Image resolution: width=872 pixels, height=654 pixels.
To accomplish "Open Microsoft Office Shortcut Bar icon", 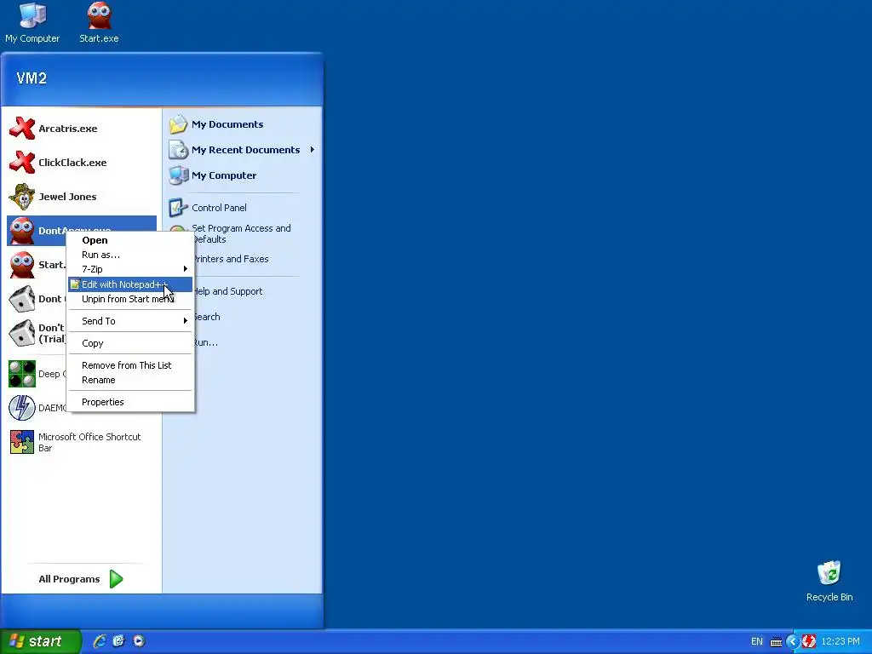I will click(x=22, y=442).
